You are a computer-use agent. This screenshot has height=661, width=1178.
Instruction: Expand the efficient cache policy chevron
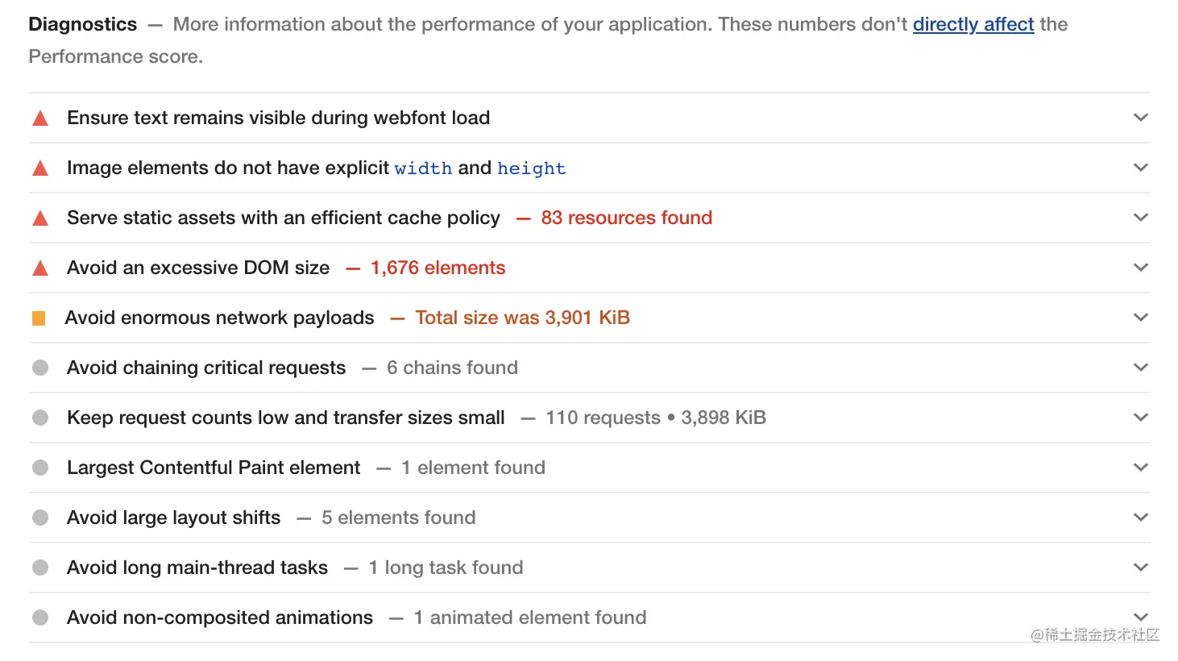point(1140,218)
